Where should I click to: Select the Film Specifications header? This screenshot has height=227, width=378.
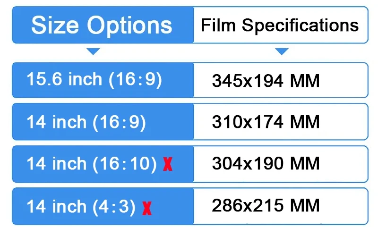tap(281, 25)
